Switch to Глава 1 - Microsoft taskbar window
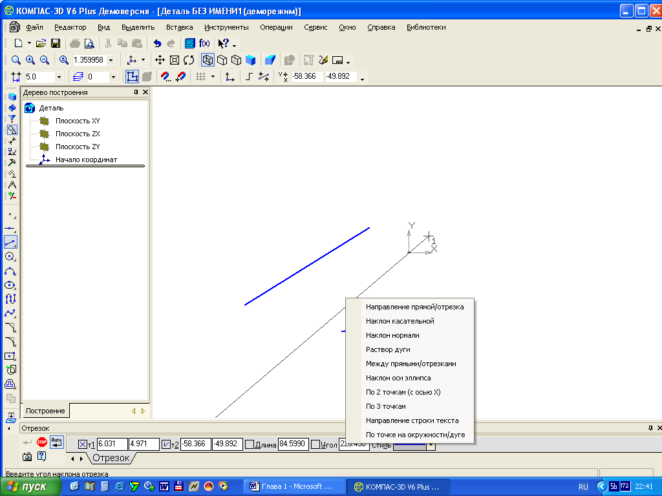 tap(295, 487)
